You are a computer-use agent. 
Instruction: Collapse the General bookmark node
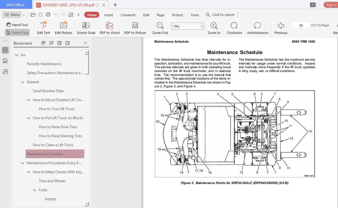(22, 82)
